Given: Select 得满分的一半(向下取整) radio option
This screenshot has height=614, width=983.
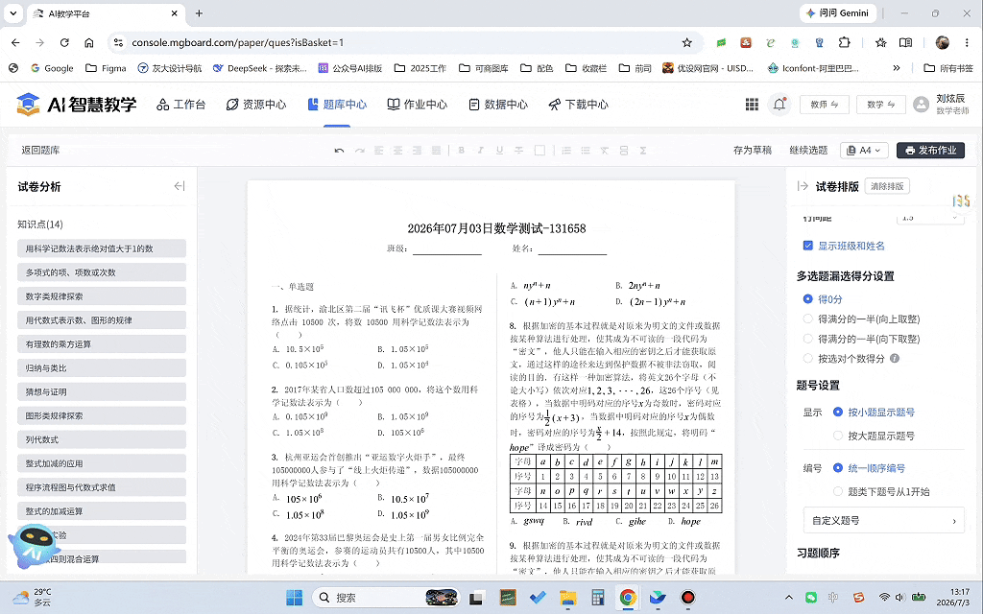Looking at the screenshot, I should click(x=808, y=339).
